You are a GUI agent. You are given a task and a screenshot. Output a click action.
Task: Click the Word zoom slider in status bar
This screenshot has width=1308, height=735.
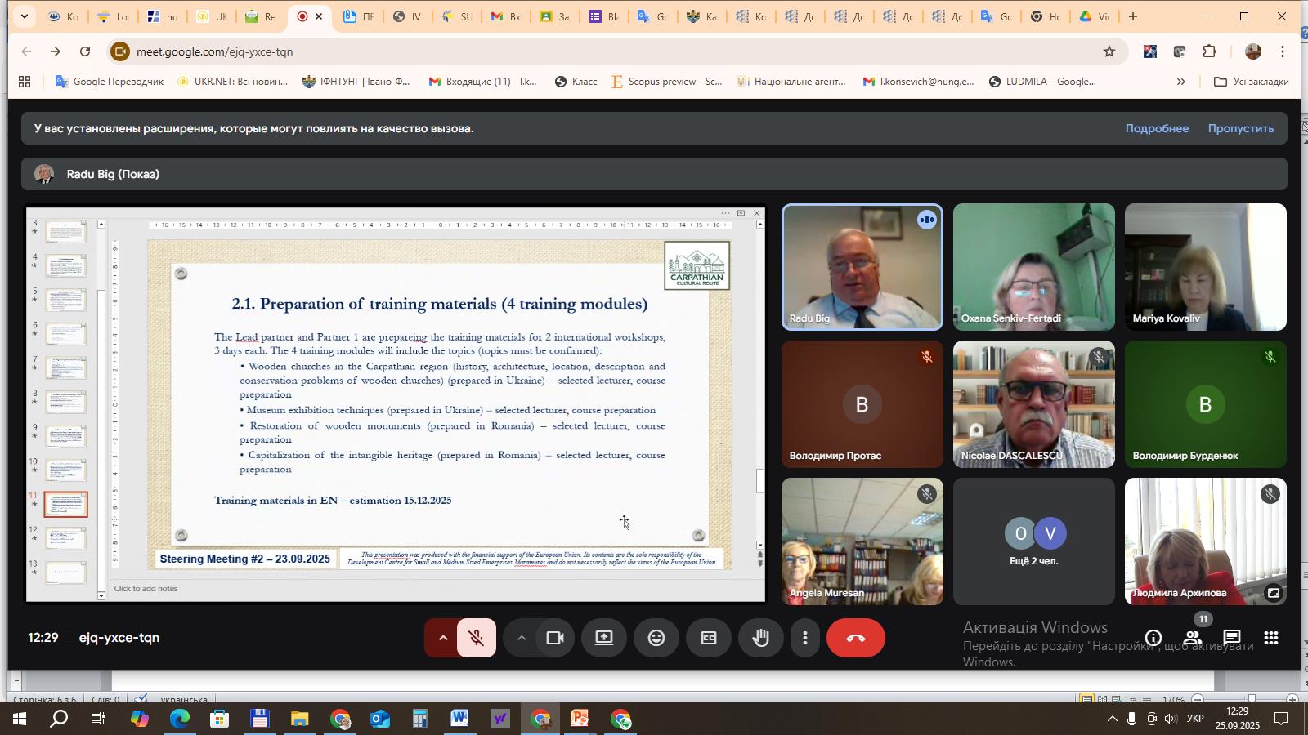tap(1251, 699)
